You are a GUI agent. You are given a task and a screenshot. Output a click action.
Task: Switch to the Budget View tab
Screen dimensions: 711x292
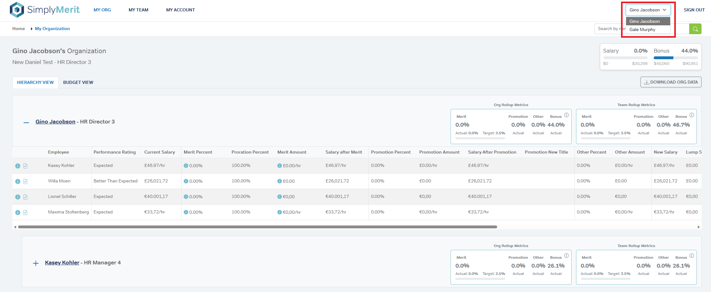tap(78, 82)
